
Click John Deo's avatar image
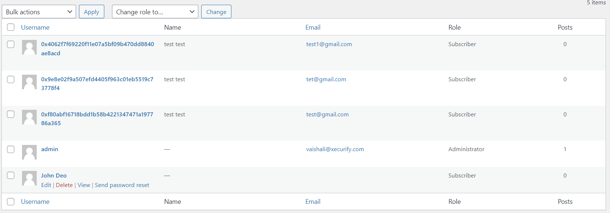[29, 178]
